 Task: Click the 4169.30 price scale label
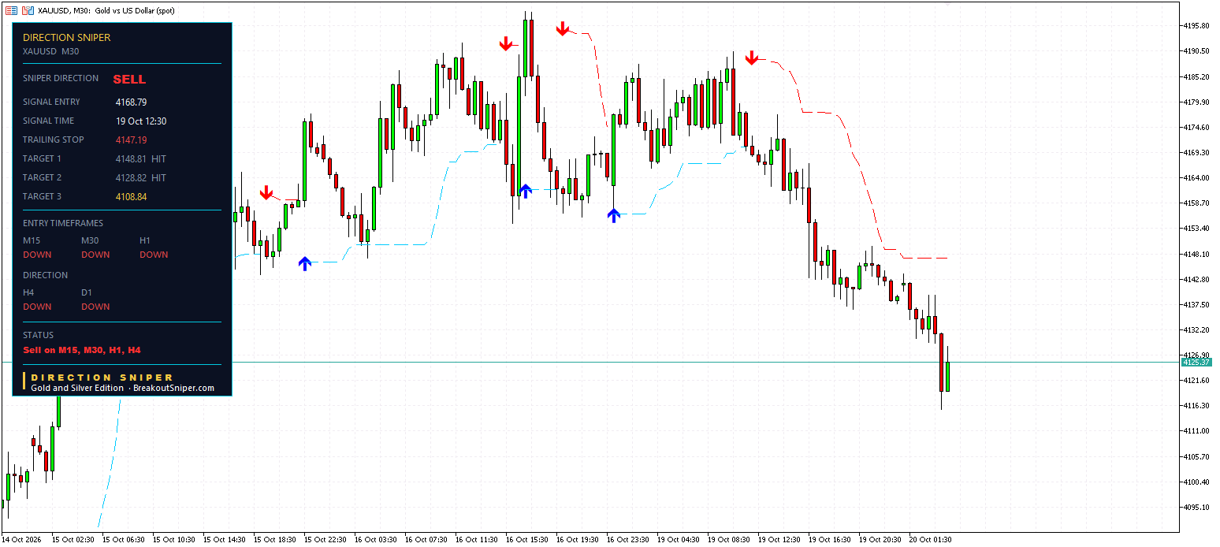1196,152
